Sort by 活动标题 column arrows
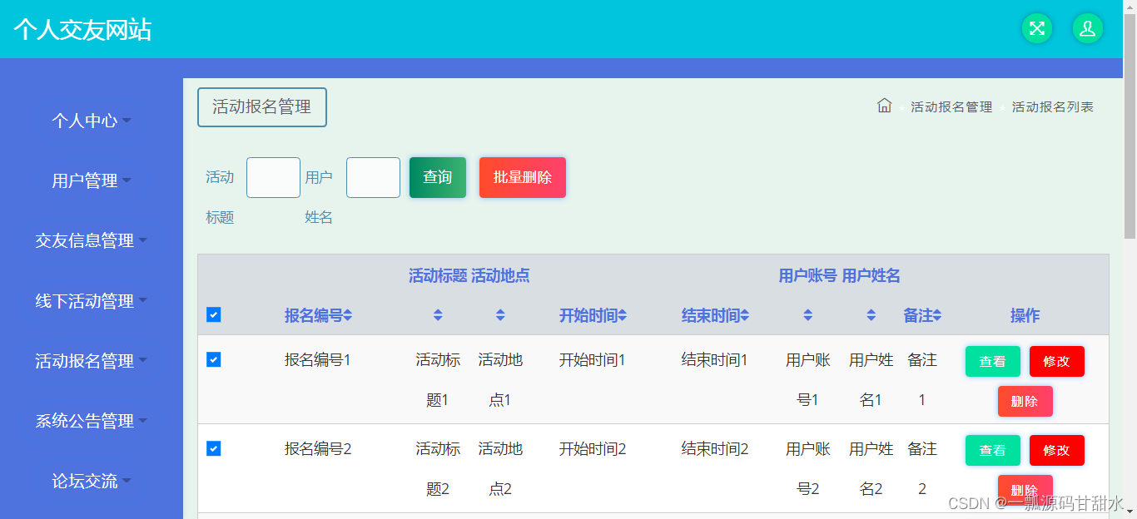This screenshot has height=519, width=1137. tap(438, 315)
